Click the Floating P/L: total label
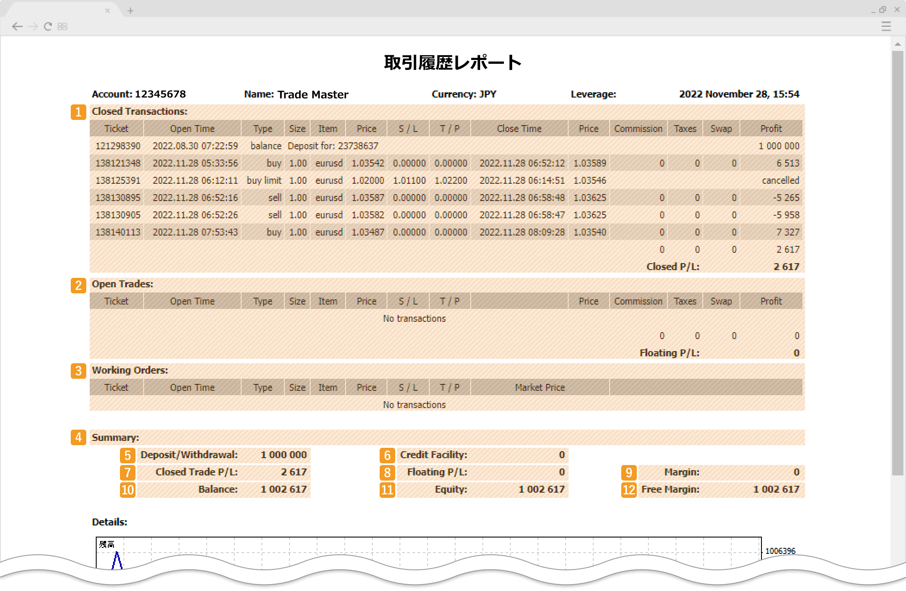906x591 pixels. tap(669, 353)
